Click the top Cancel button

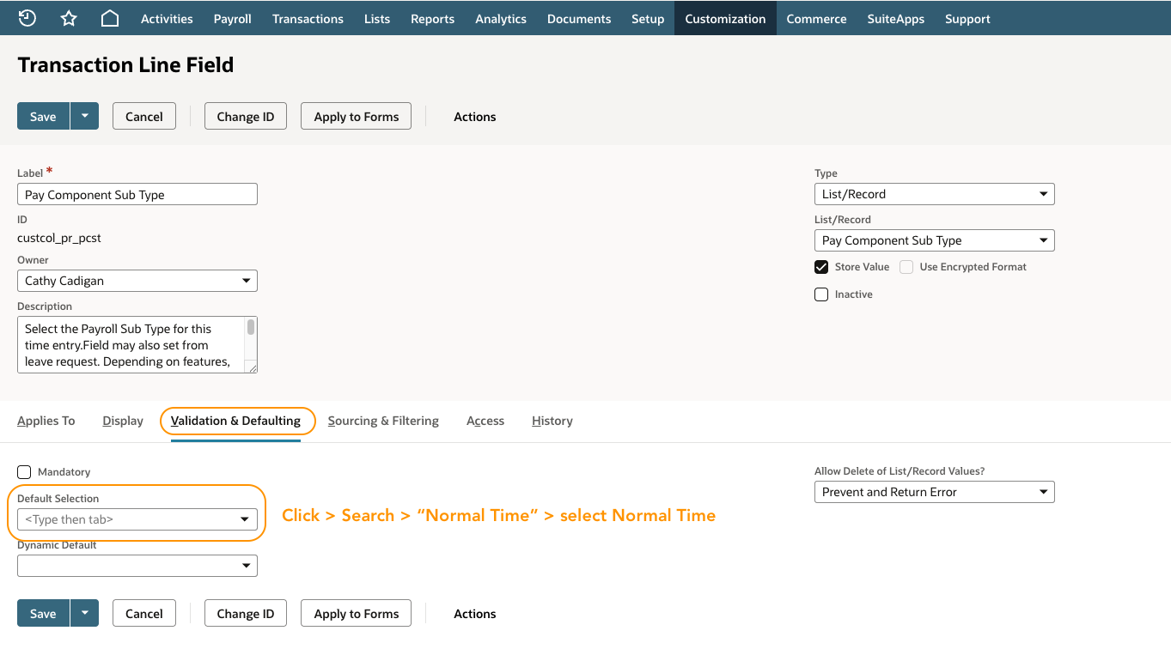click(x=144, y=116)
